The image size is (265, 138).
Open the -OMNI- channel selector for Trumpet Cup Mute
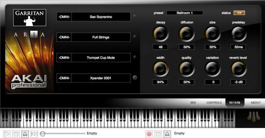pos(64,58)
